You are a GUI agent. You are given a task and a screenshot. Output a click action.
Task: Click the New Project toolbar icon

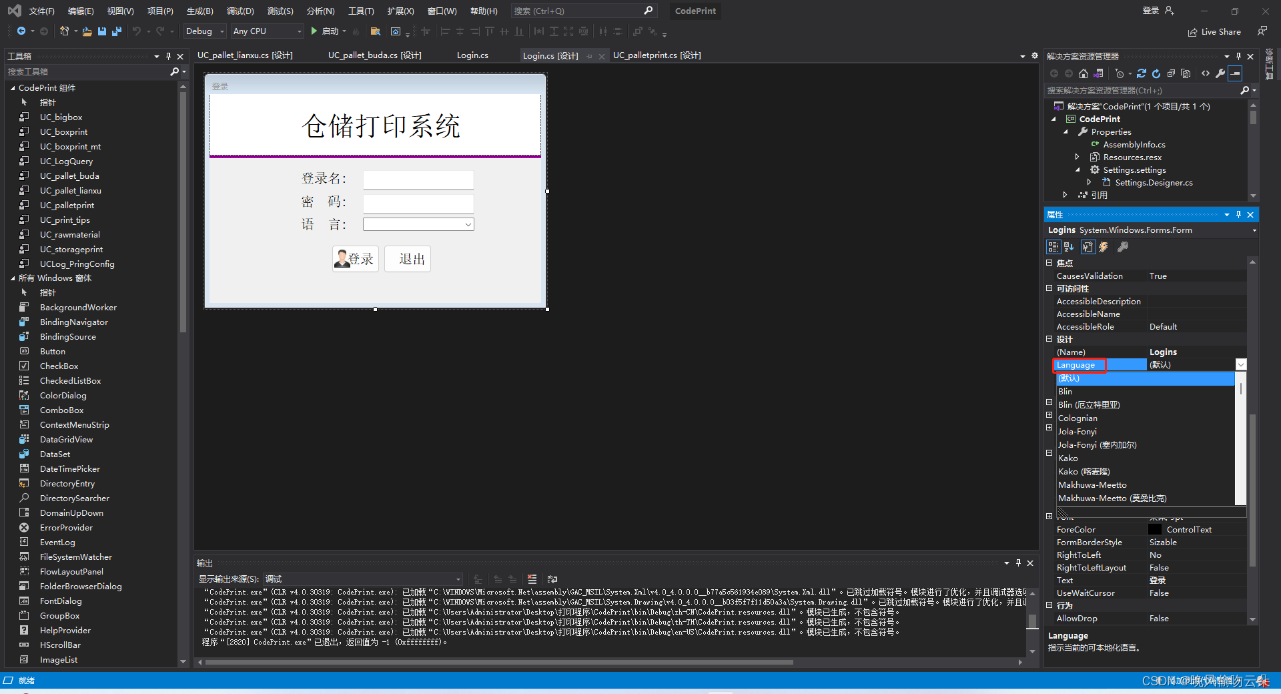pyautogui.click(x=65, y=31)
